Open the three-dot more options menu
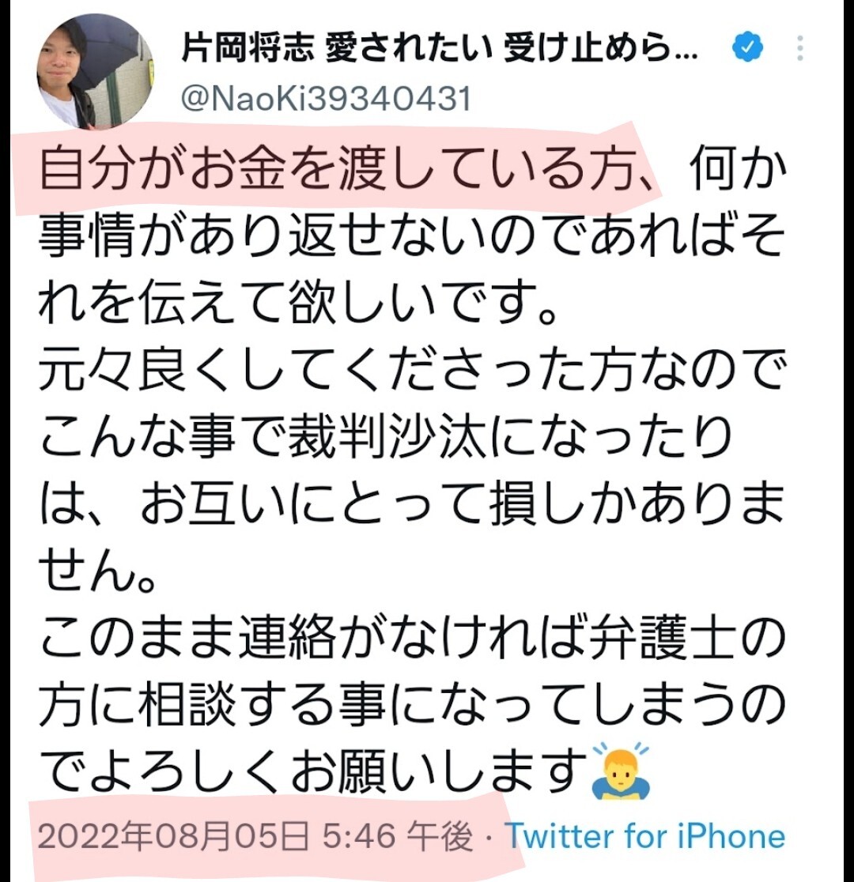Image resolution: width=854 pixels, height=882 pixels. (x=800, y=48)
